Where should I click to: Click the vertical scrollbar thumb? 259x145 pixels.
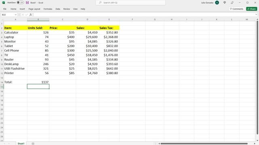257,77
